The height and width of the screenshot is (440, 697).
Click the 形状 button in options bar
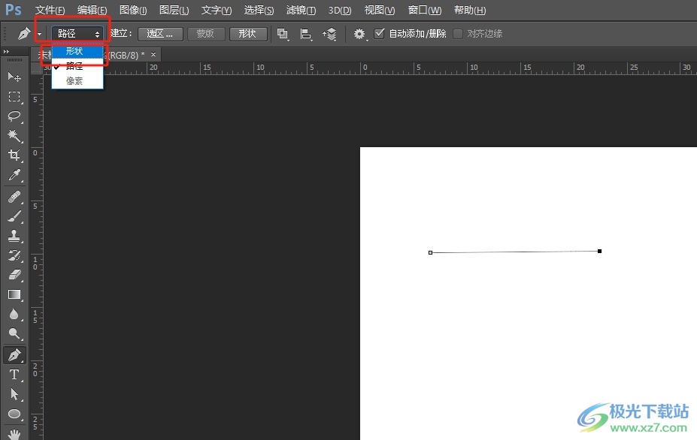(247, 34)
